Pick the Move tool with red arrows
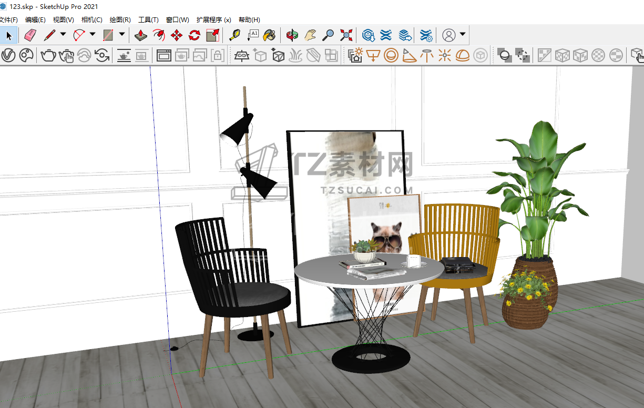644x408 pixels. point(177,35)
